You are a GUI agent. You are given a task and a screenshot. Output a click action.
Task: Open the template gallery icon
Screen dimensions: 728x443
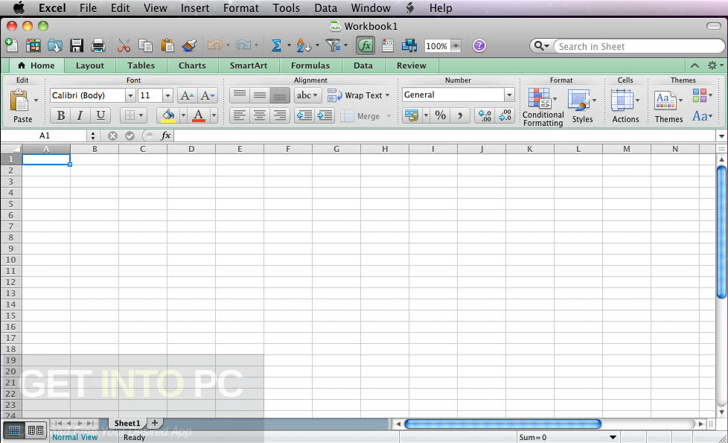(x=33, y=45)
